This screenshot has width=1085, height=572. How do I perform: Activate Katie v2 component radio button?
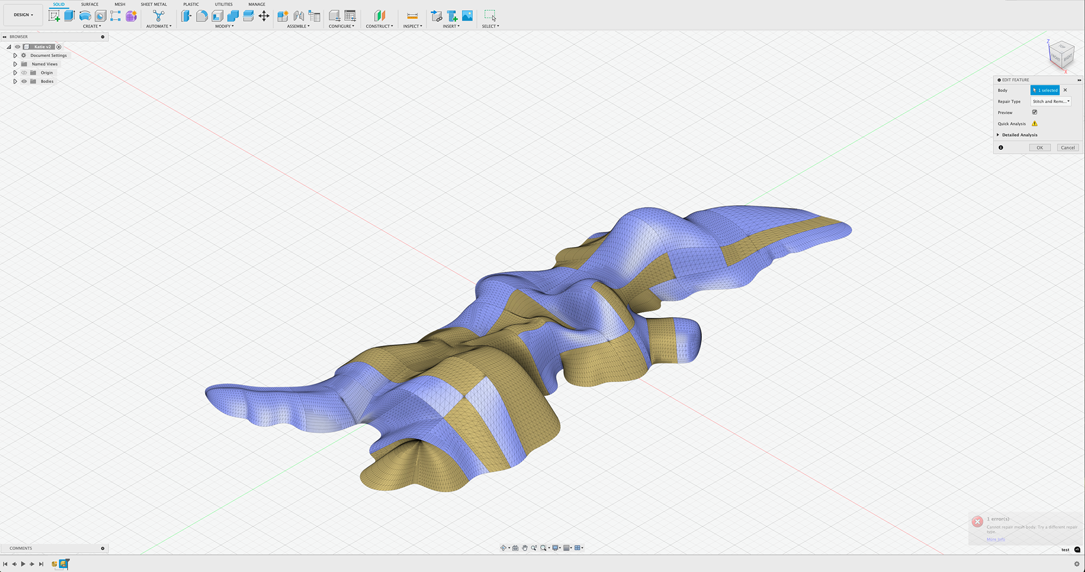coord(59,47)
